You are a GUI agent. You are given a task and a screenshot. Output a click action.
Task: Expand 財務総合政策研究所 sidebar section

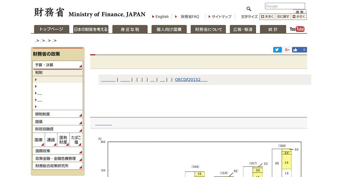click(x=58, y=166)
